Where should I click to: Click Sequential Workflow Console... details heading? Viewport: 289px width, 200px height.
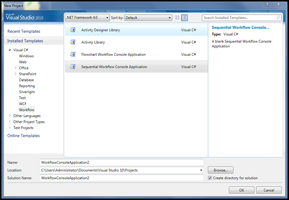(241, 27)
